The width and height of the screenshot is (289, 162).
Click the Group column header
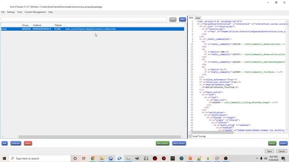[x=25, y=25]
